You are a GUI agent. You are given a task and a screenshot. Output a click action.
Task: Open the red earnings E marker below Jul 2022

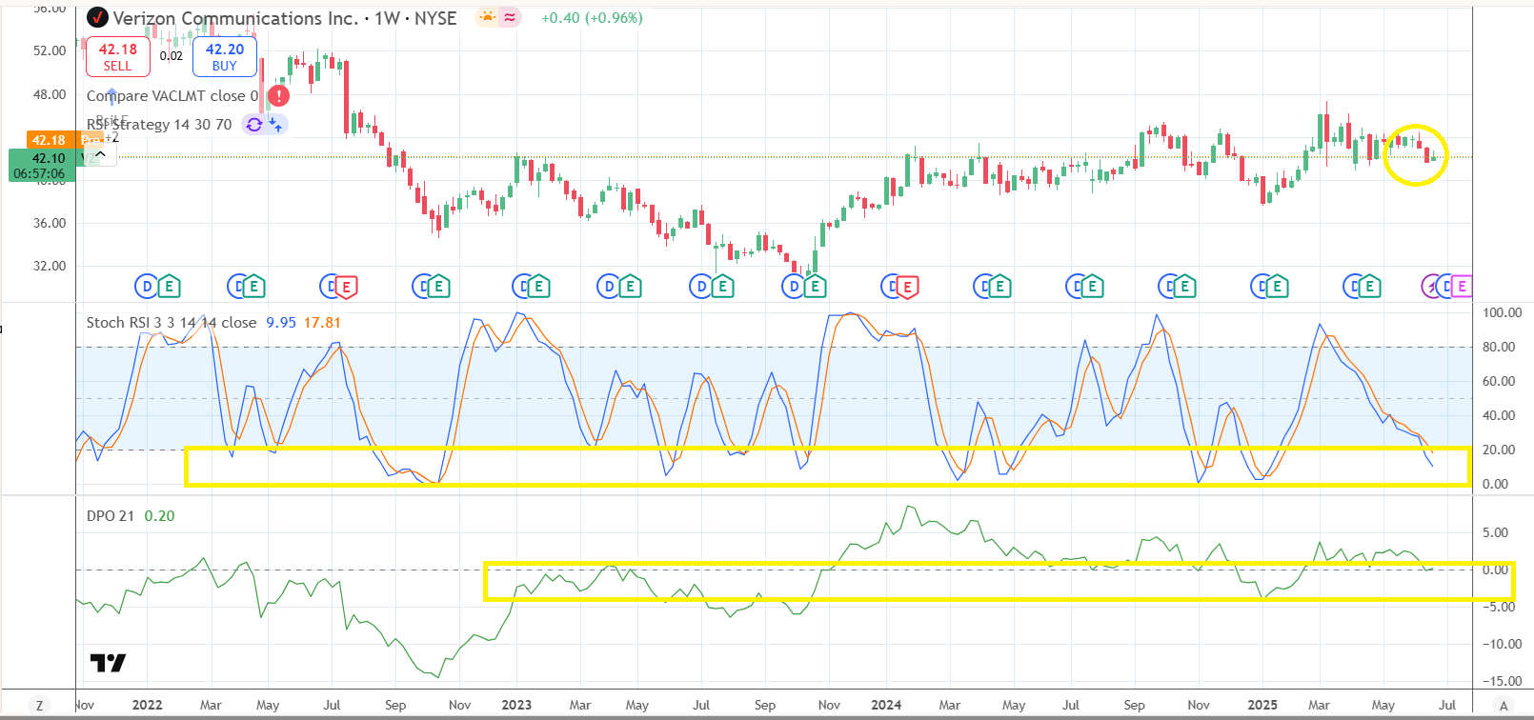pyautogui.click(x=346, y=286)
